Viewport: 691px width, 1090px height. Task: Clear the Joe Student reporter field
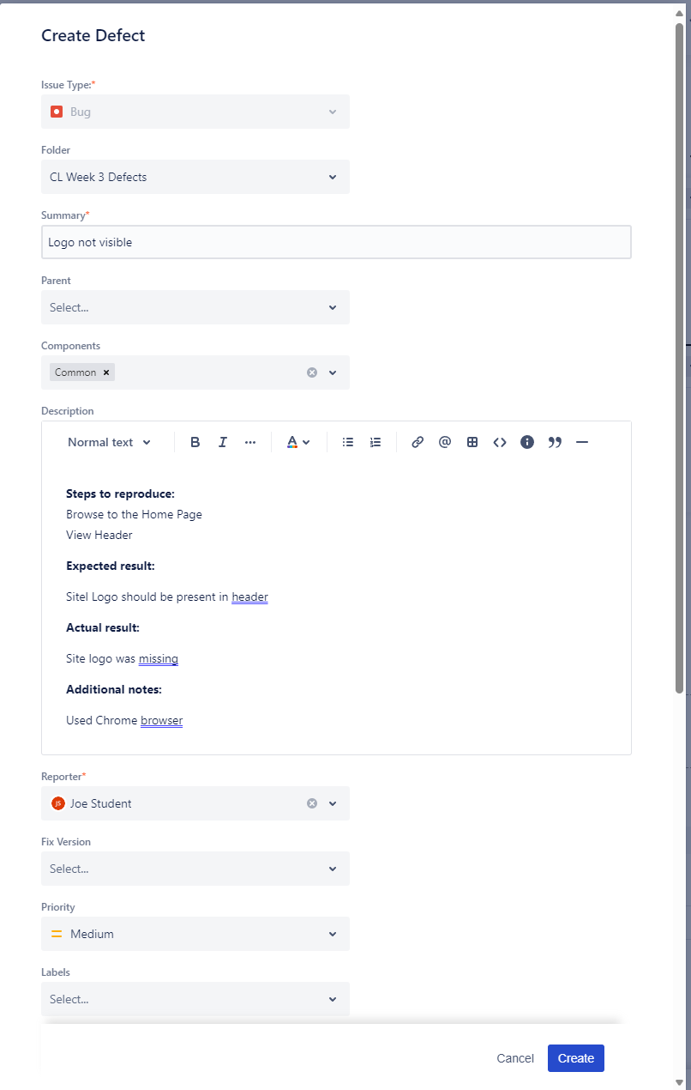(x=312, y=803)
